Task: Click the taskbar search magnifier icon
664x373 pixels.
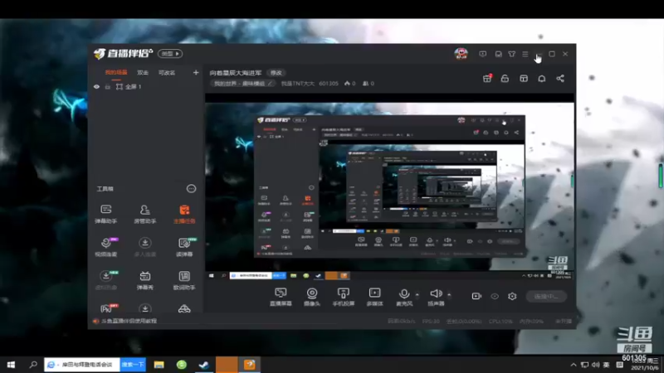Action: [x=33, y=365]
